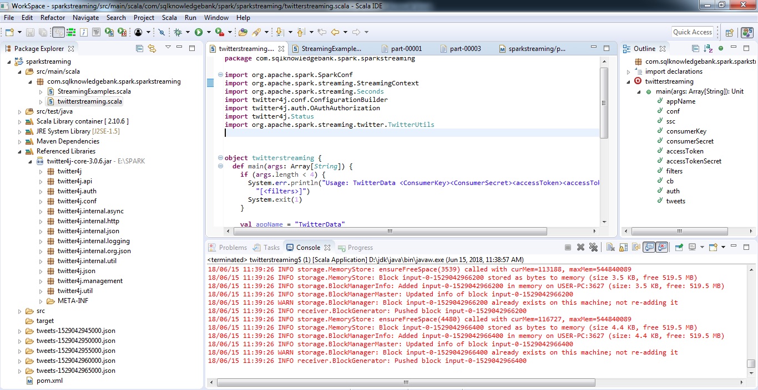Click the Last Edit Location icon

coord(321,32)
